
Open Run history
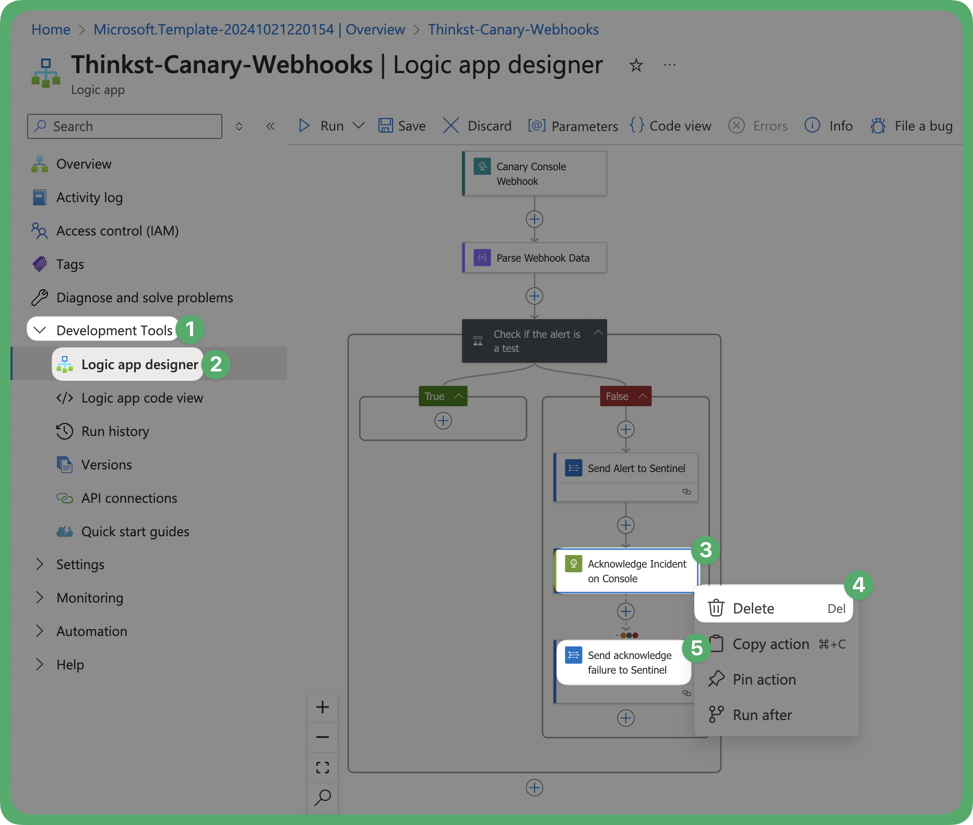(115, 431)
